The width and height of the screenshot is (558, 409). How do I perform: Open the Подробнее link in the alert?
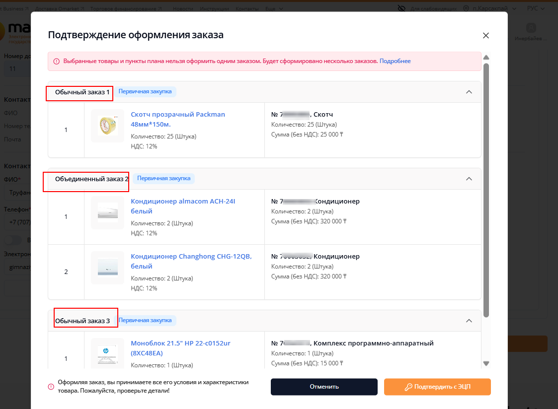(x=395, y=61)
